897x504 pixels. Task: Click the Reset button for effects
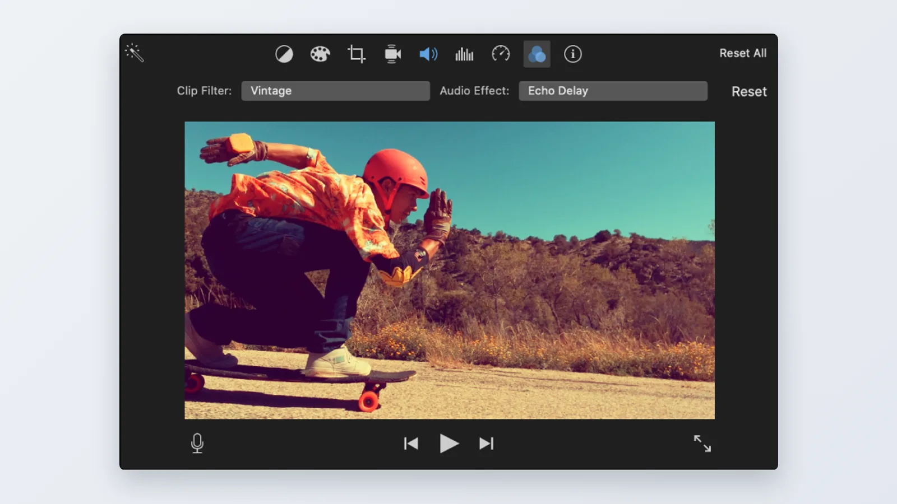(x=749, y=91)
